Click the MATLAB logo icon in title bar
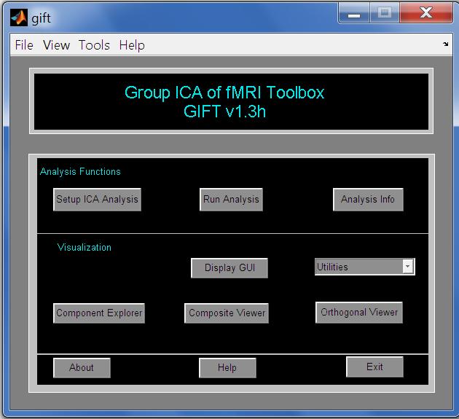The image size is (459, 419). pos(19,17)
